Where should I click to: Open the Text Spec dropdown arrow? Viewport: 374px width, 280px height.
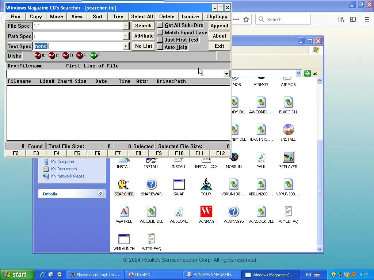[126, 46]
